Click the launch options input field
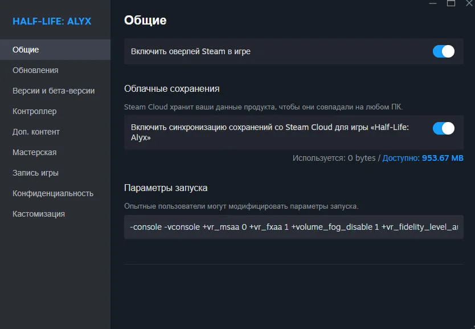The height and width of the screenshot is (329, 475). tap(294, 227)
